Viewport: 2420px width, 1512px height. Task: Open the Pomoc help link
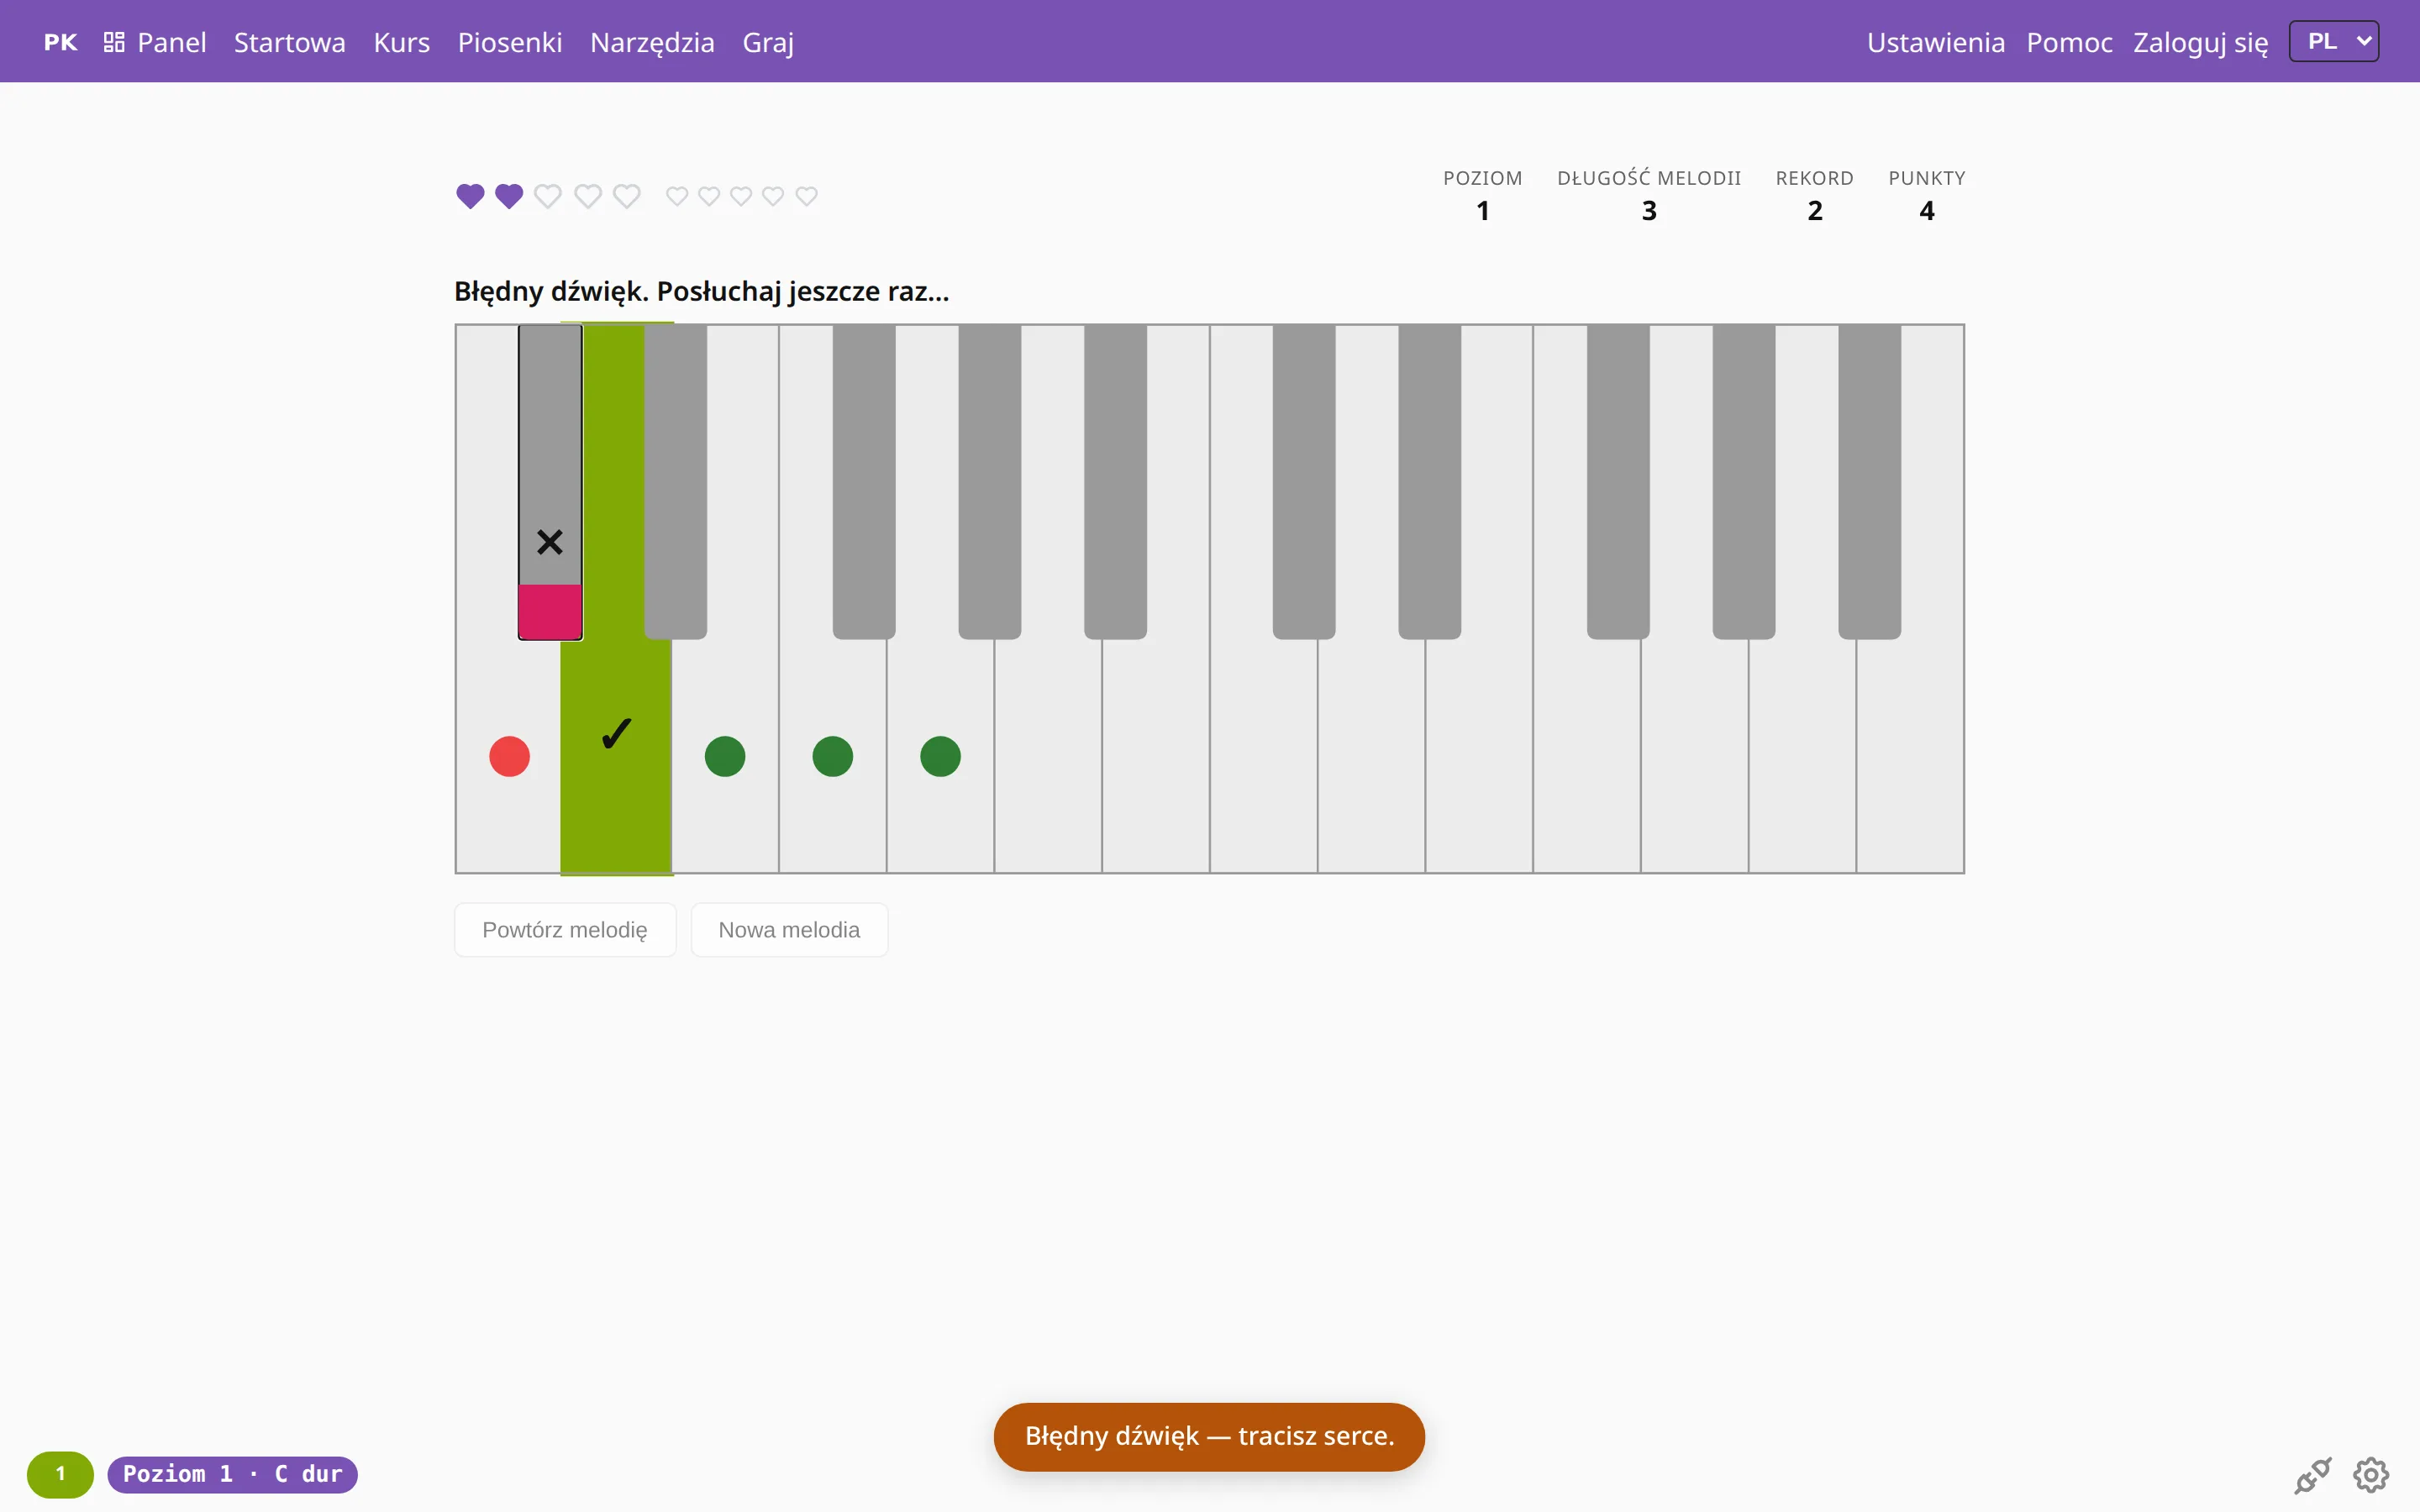coord(2069,42)
